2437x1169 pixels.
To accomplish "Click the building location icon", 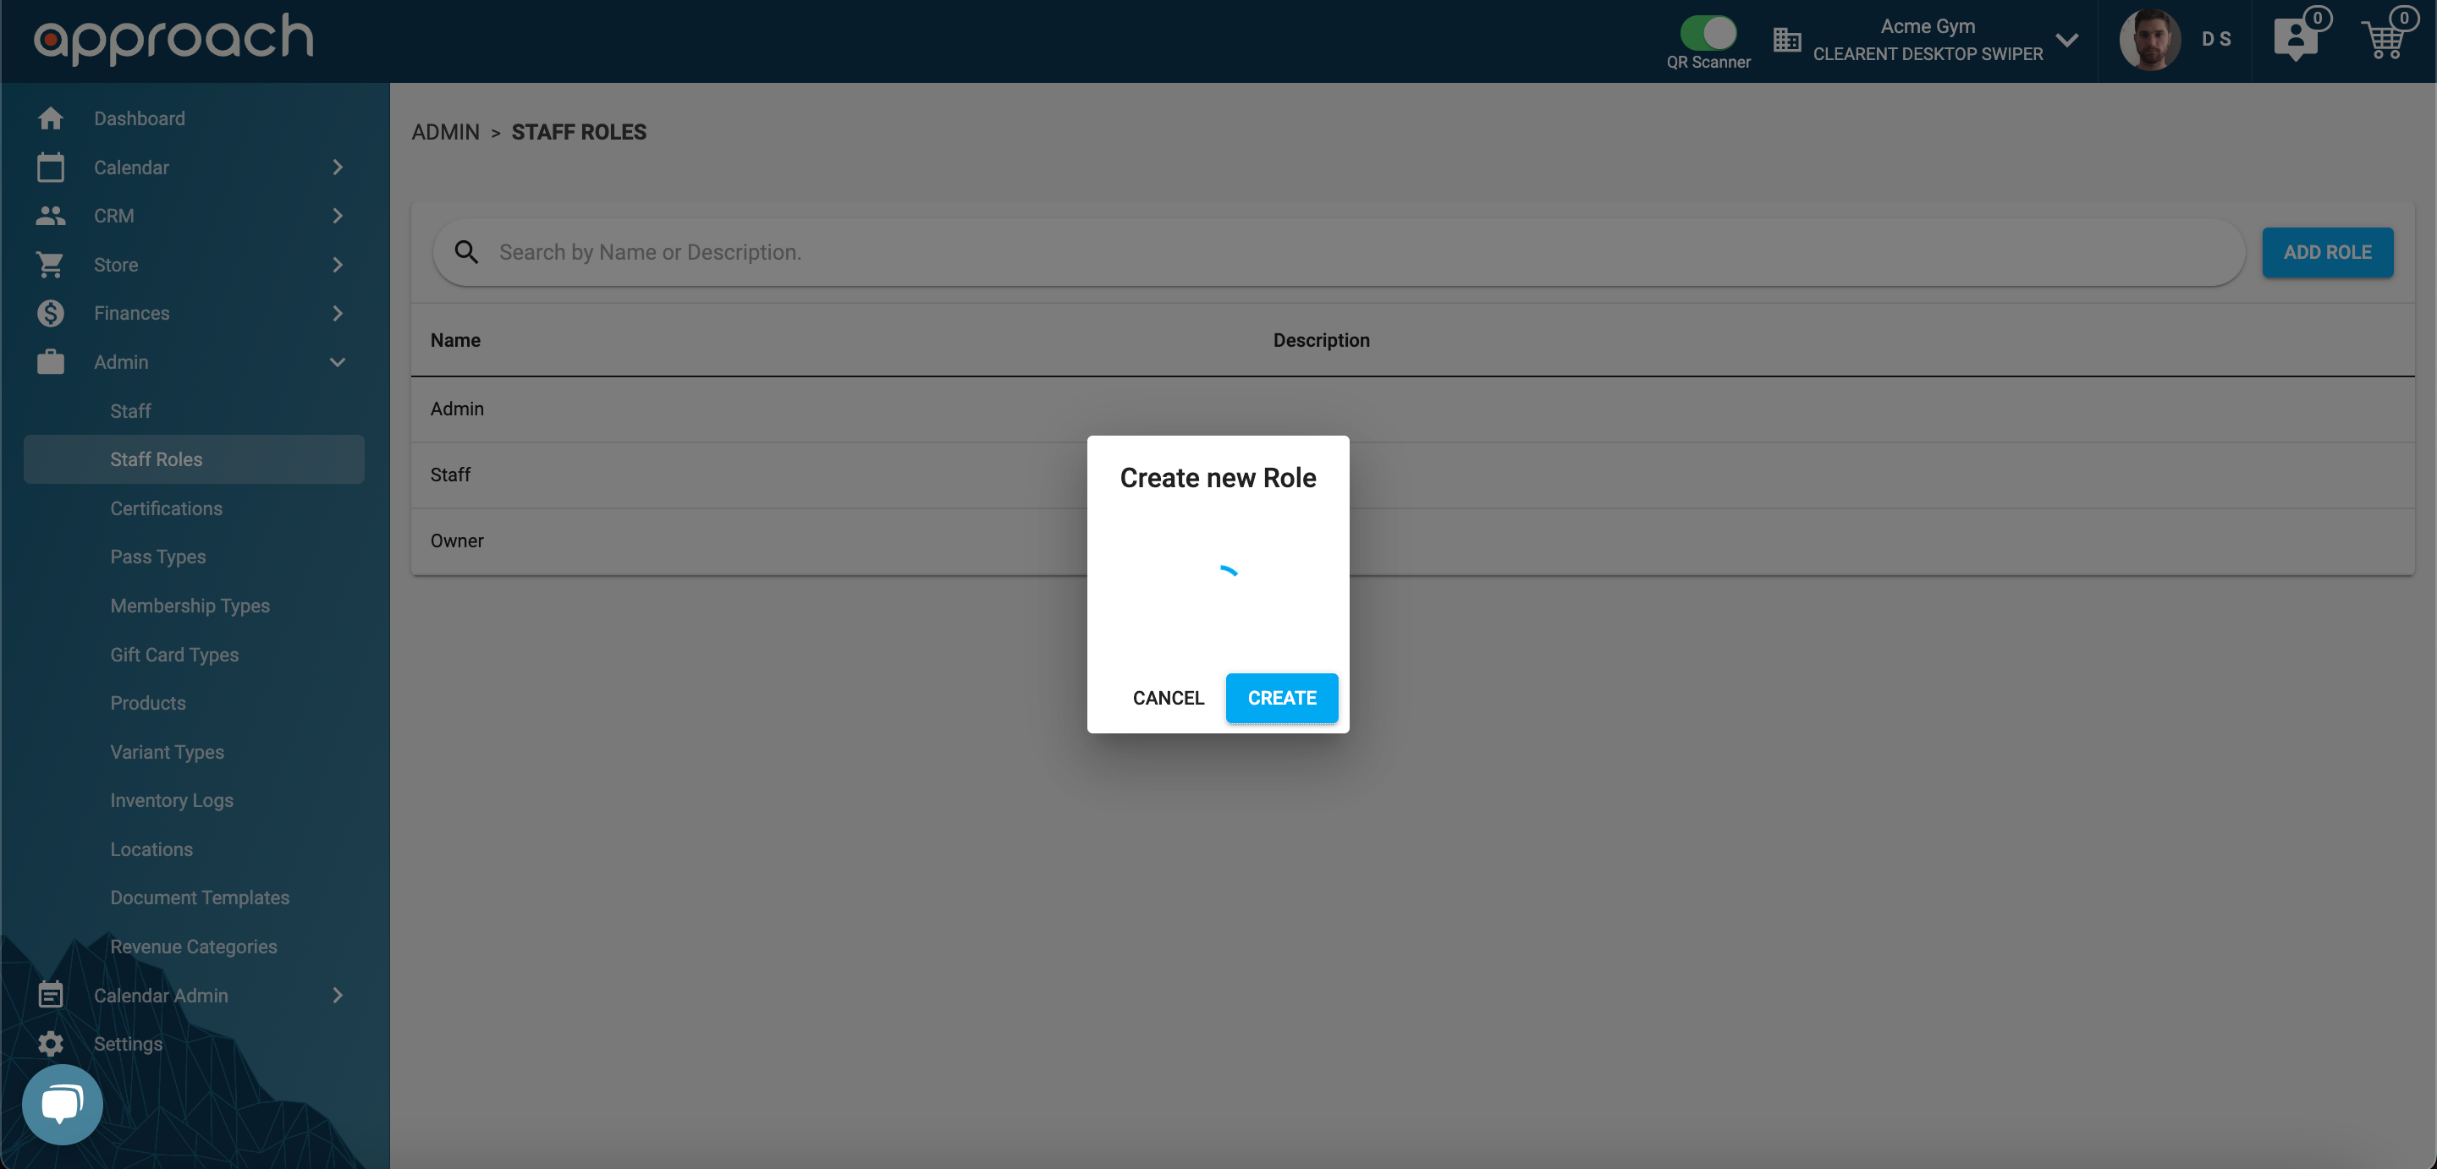I will (x=1786, y=40).
